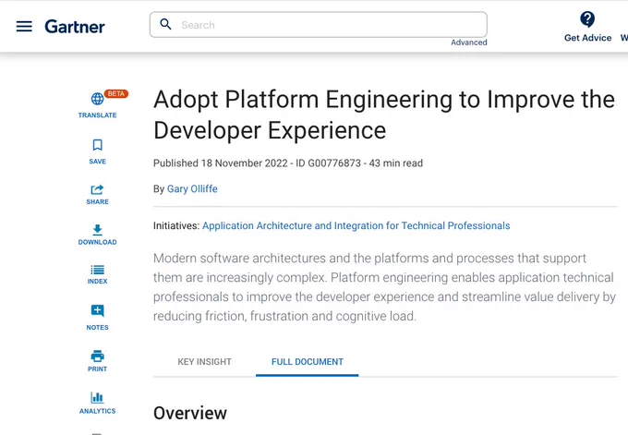The image size is (628, 435).
Task: Open Advanced search options
Action: click(469, 42)
